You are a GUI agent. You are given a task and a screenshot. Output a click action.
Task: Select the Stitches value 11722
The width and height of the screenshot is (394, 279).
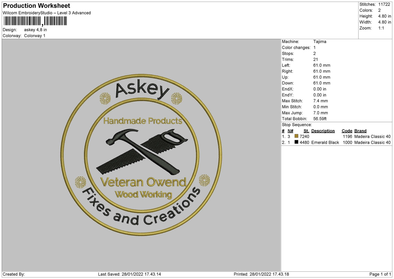click(384, 4)
